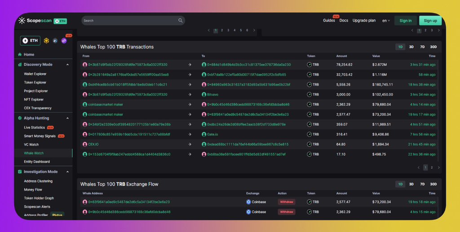
Task: Click Discovery Mode bar chart icon
Action: coord(20,65)
